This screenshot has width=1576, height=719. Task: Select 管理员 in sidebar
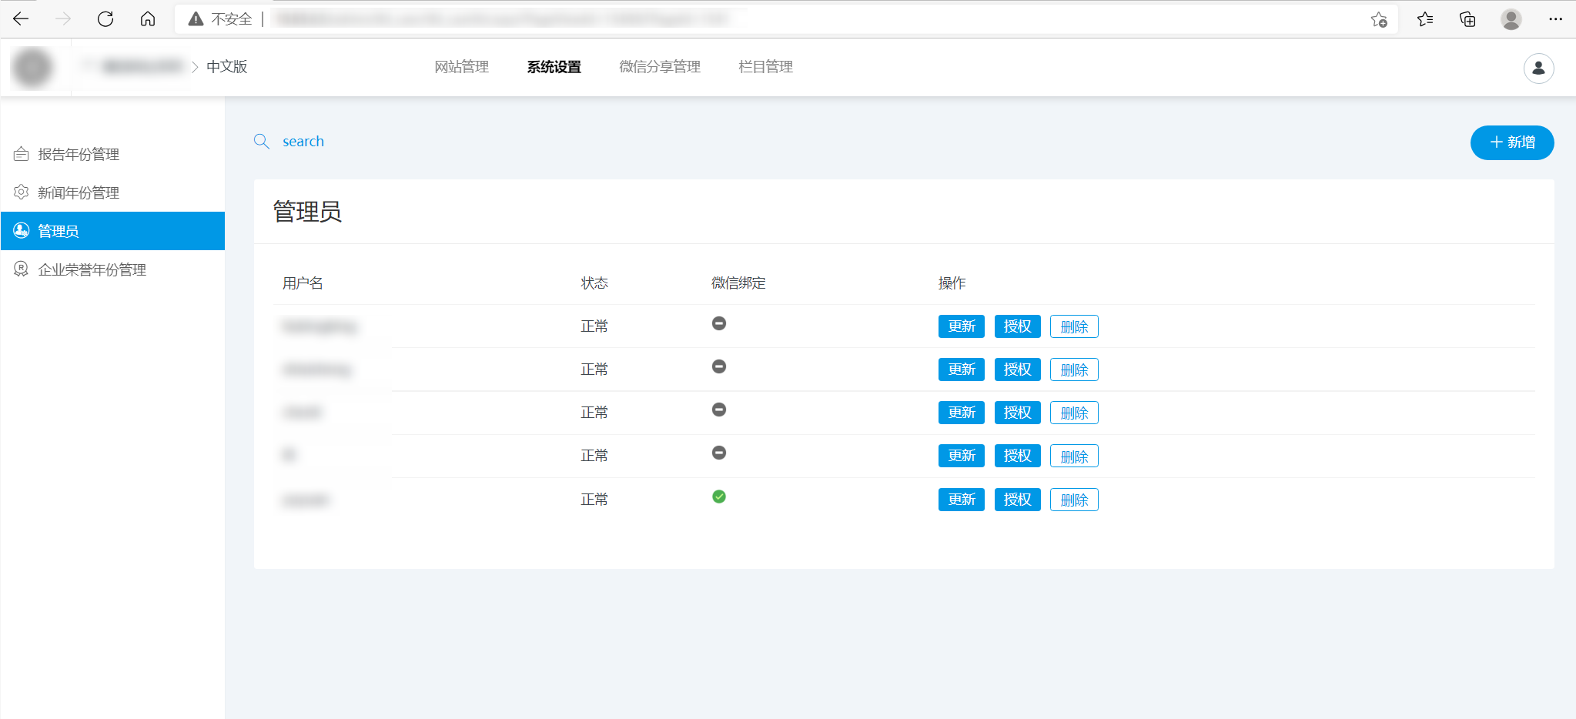click(112, 231)
